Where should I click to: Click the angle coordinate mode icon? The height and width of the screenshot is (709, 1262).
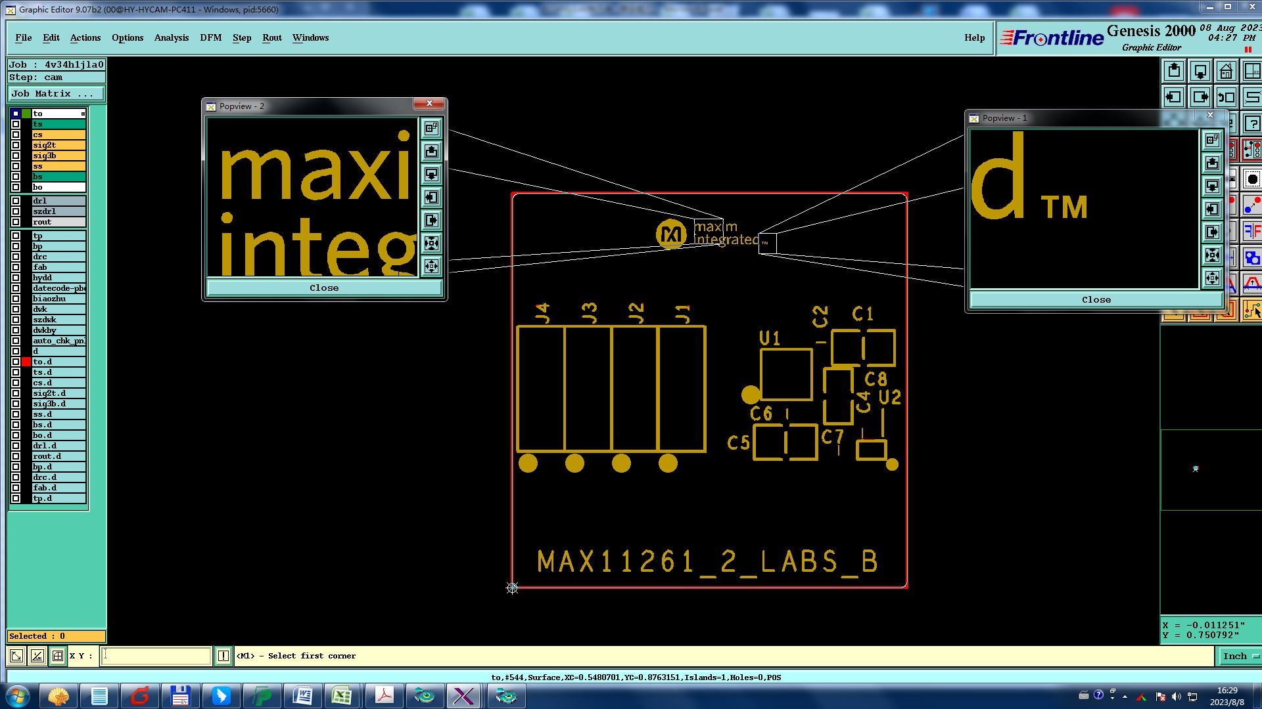(37, 656)
